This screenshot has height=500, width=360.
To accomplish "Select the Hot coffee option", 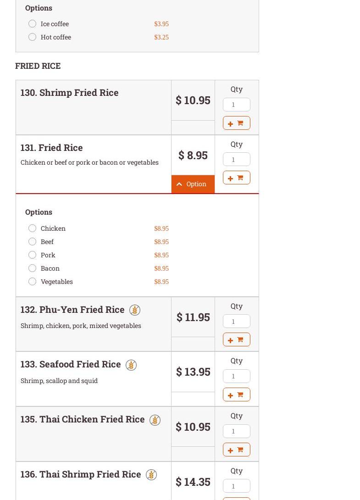I will click(x=32, y=37).
